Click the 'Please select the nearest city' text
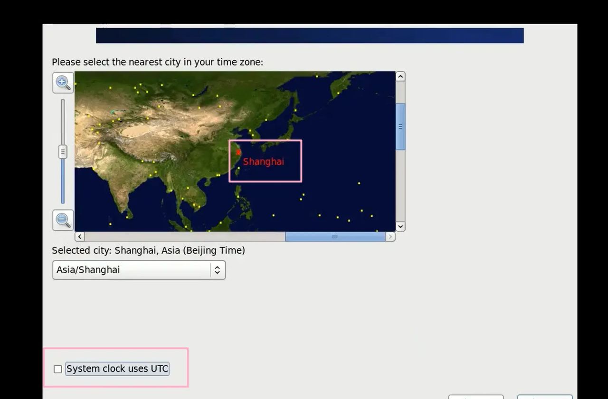 point(157,62)
